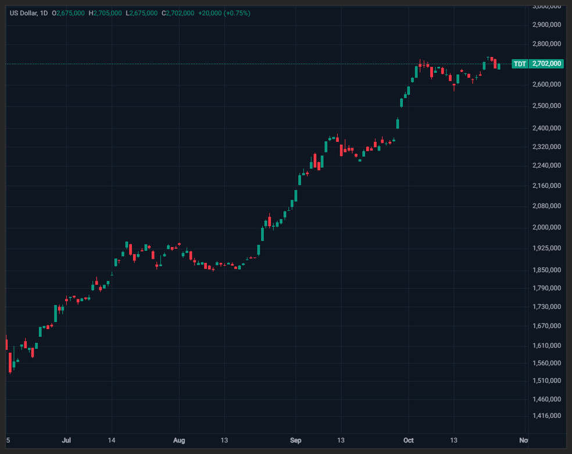572x454 pixels.
Task: Select the 1,850,000 price level label
Action: (546, 270)
